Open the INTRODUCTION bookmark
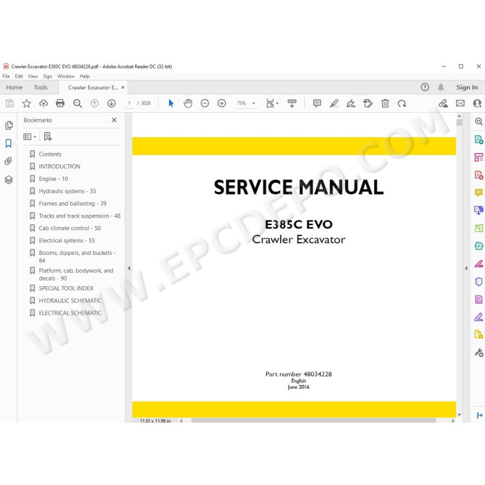Image resolution: width=485 pixels, height=485 pixels. (60, 166)
